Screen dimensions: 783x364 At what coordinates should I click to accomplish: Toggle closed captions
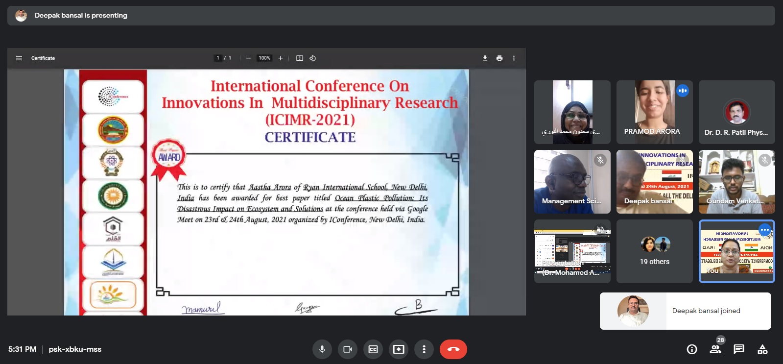(x=373, y=349)
